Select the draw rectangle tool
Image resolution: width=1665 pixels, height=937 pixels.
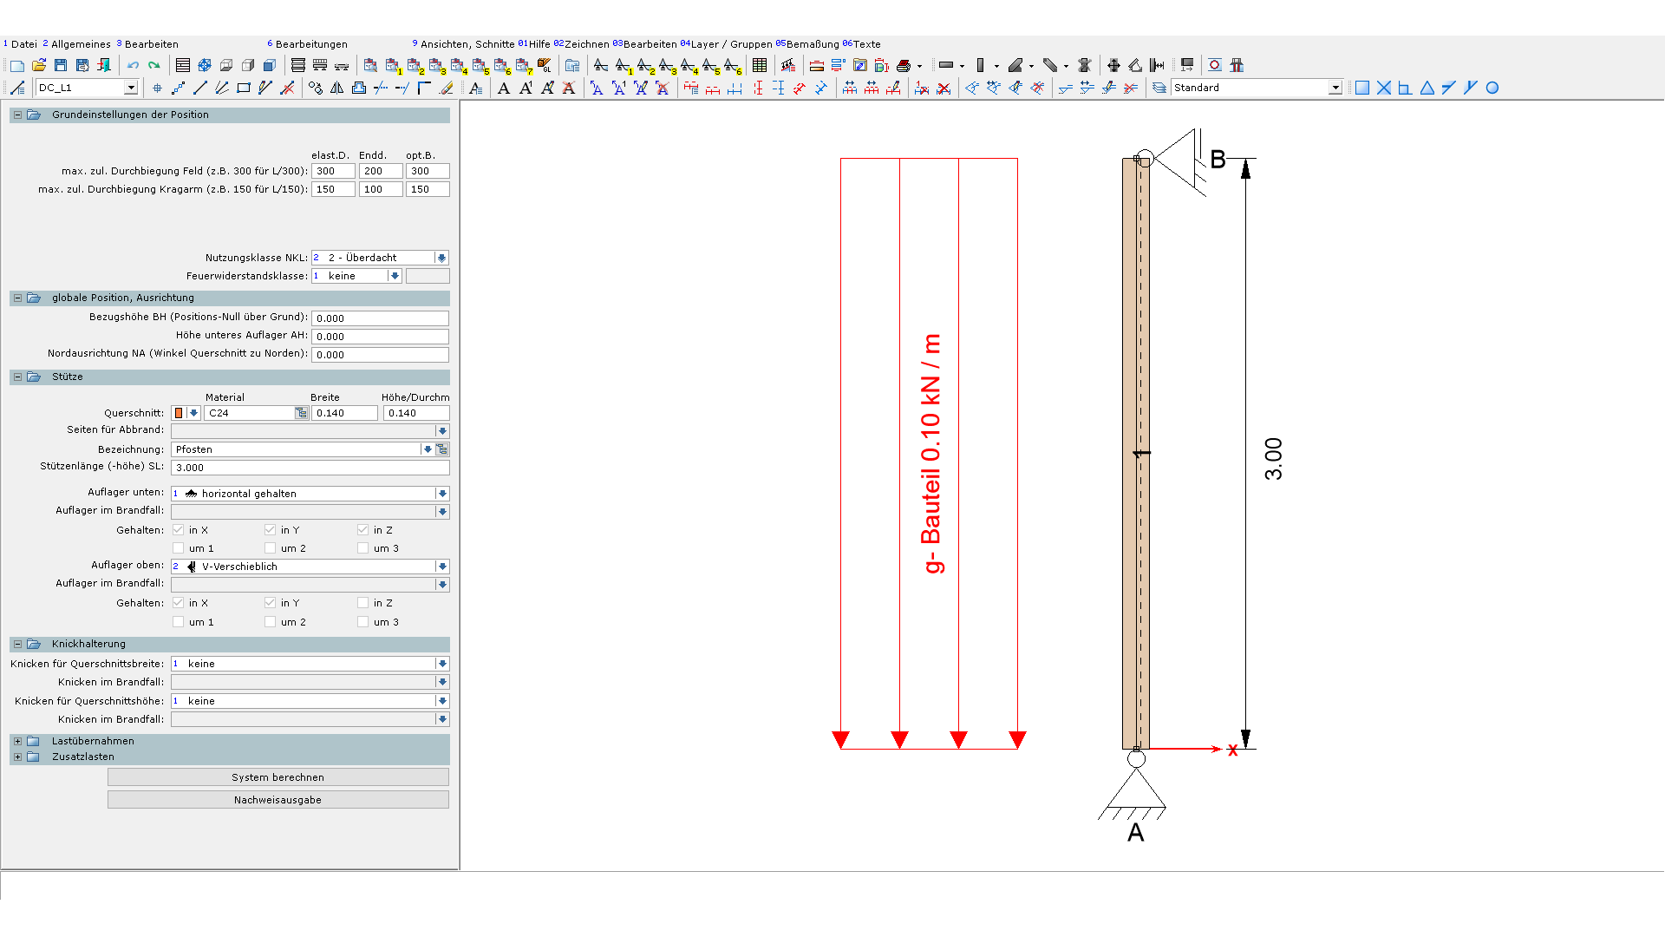(244, 88)
